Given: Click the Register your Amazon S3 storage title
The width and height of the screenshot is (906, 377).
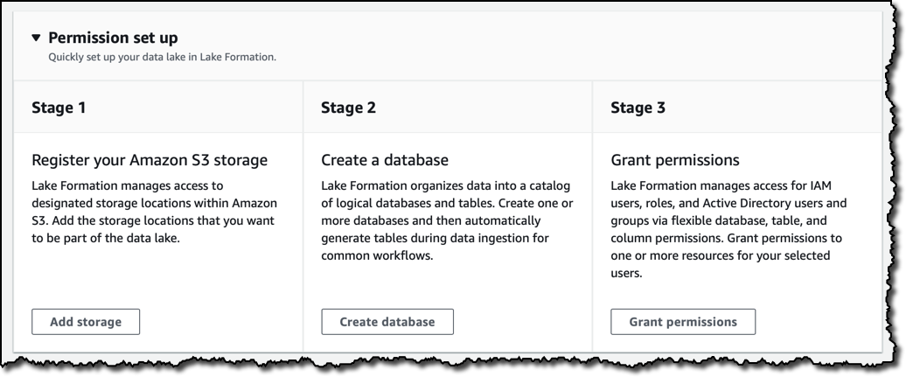Looking at the screenshot, I should [150, 160].
